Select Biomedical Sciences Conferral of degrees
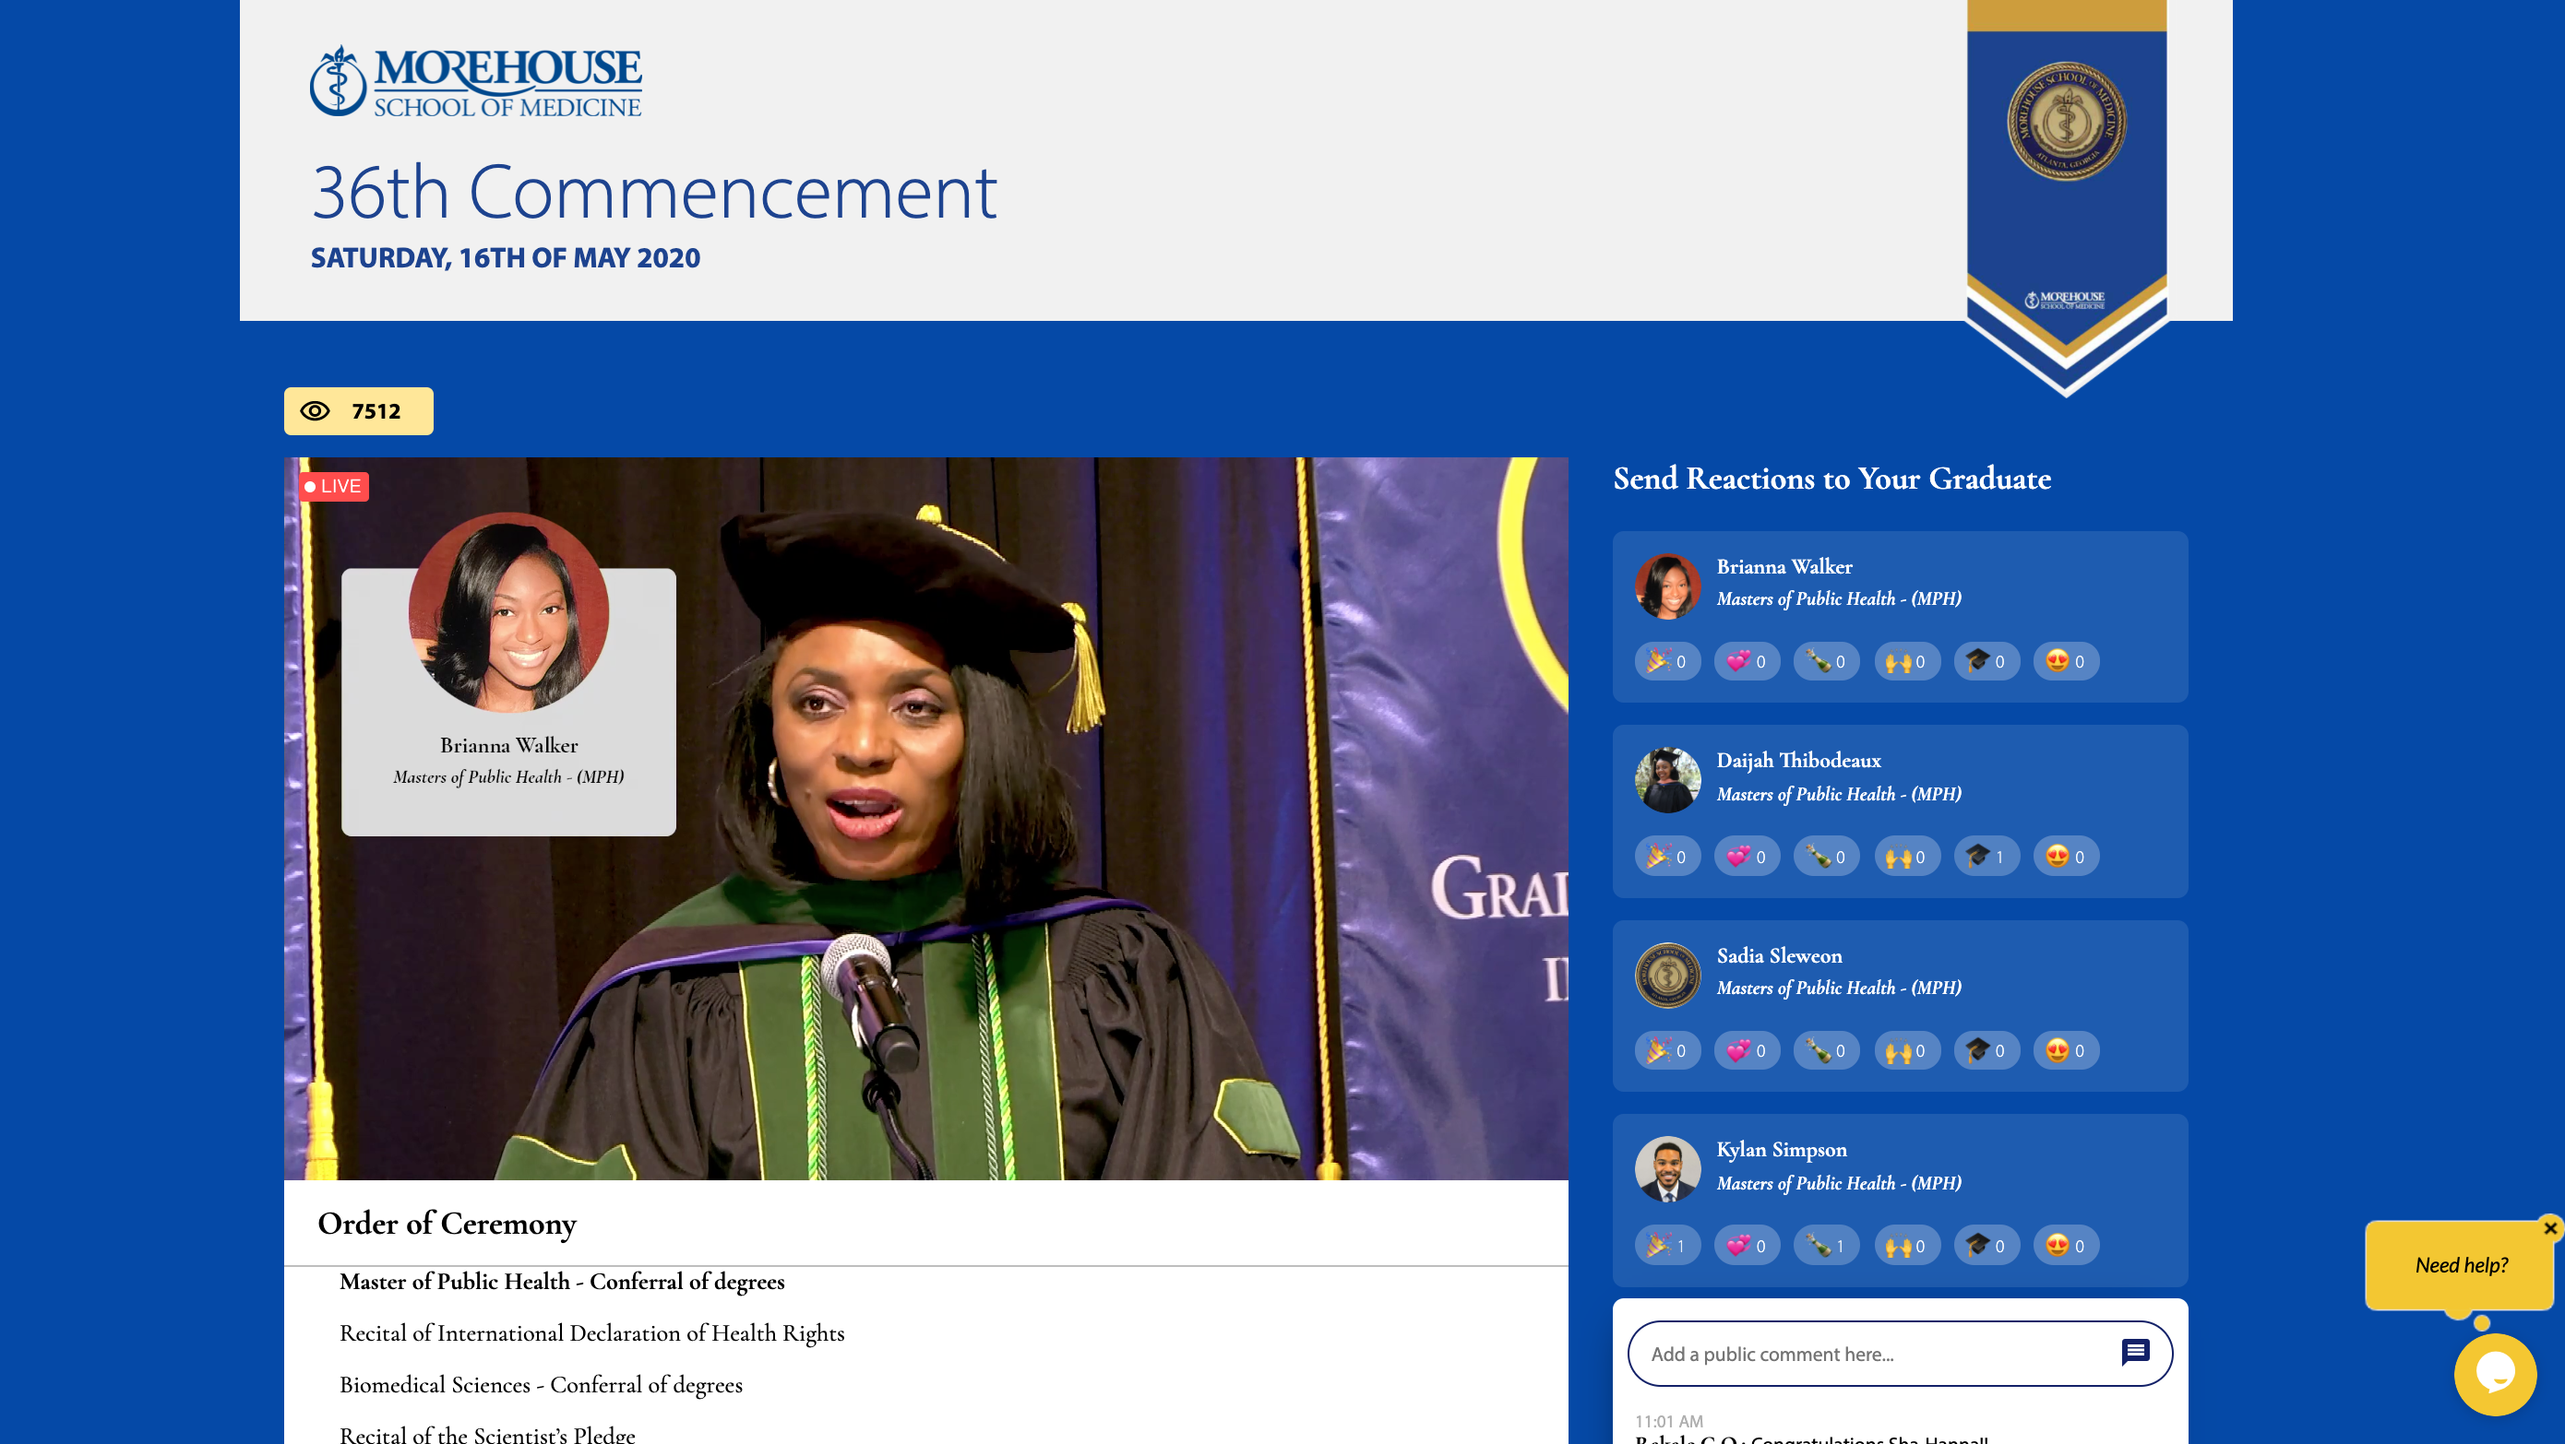Screen dimensions: 2565x1444 (x=541, y=1385)
